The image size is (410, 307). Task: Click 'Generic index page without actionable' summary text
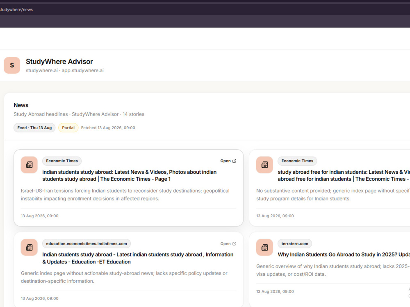coord(124,277)
